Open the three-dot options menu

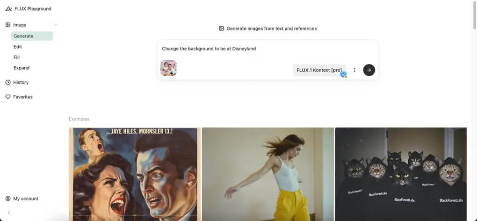354,70
